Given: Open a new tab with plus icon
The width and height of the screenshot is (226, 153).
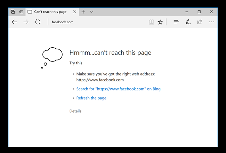Looking at the screenshot, I should click(83, 12).
